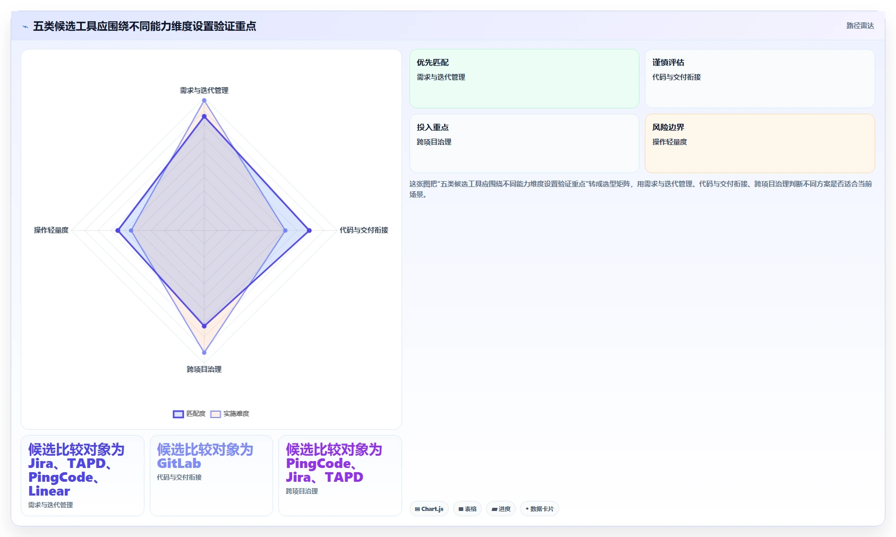Open the PingCode、Jira、TAPD card
The width and height of the screenshot is (896, 537).
click(340, 475)
